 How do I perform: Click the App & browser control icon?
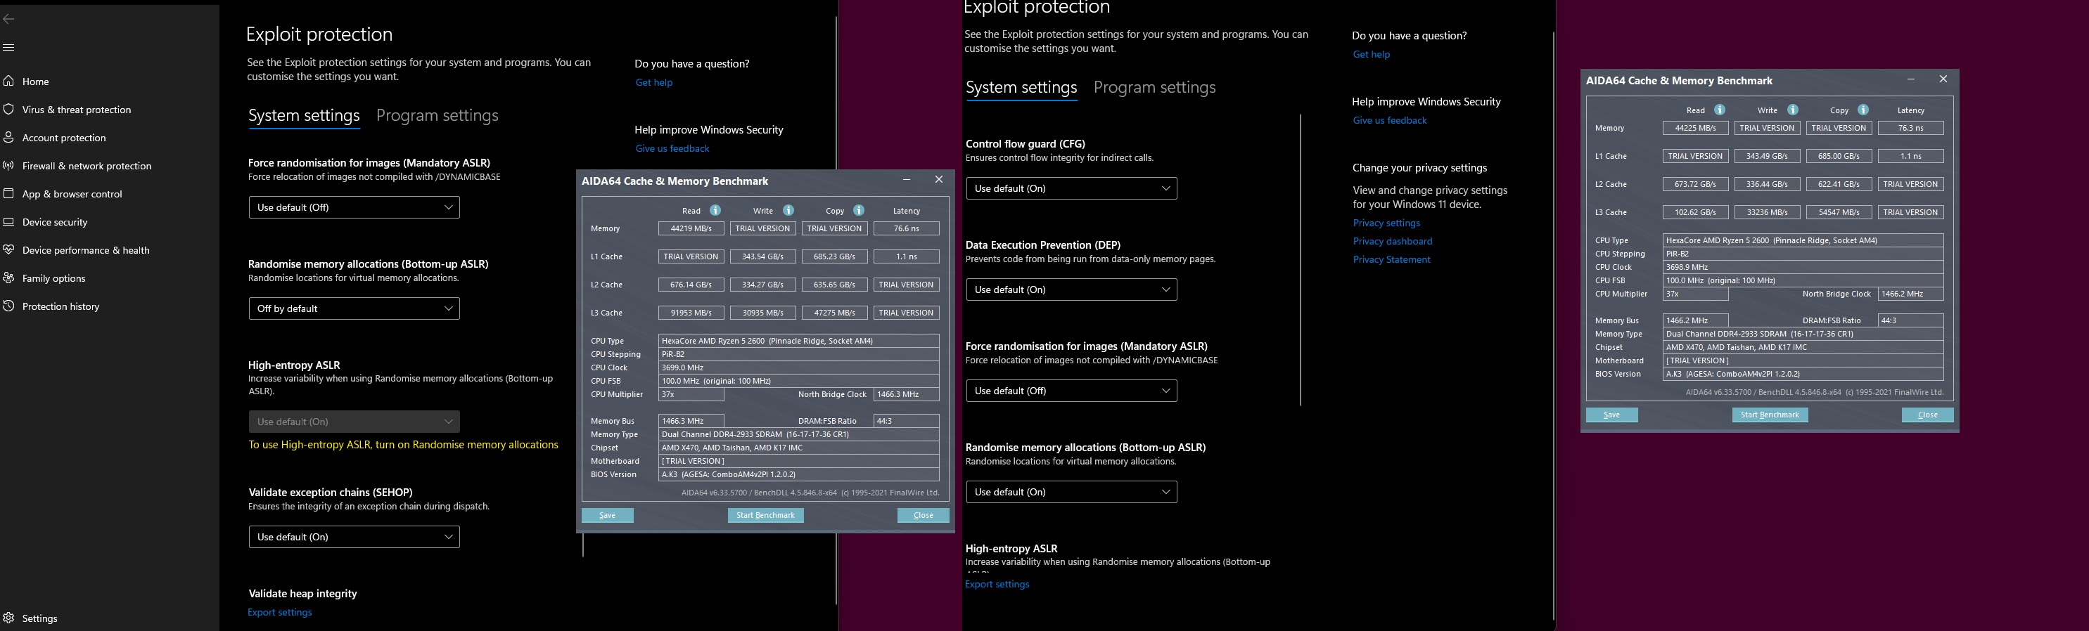tap(9, 194)
